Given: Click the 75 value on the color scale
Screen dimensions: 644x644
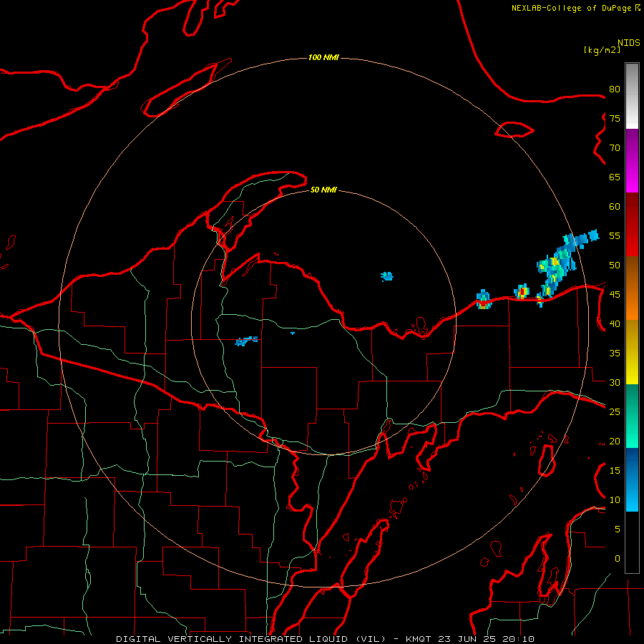Looking at the screenshot, I should click(x=615, y=118).
